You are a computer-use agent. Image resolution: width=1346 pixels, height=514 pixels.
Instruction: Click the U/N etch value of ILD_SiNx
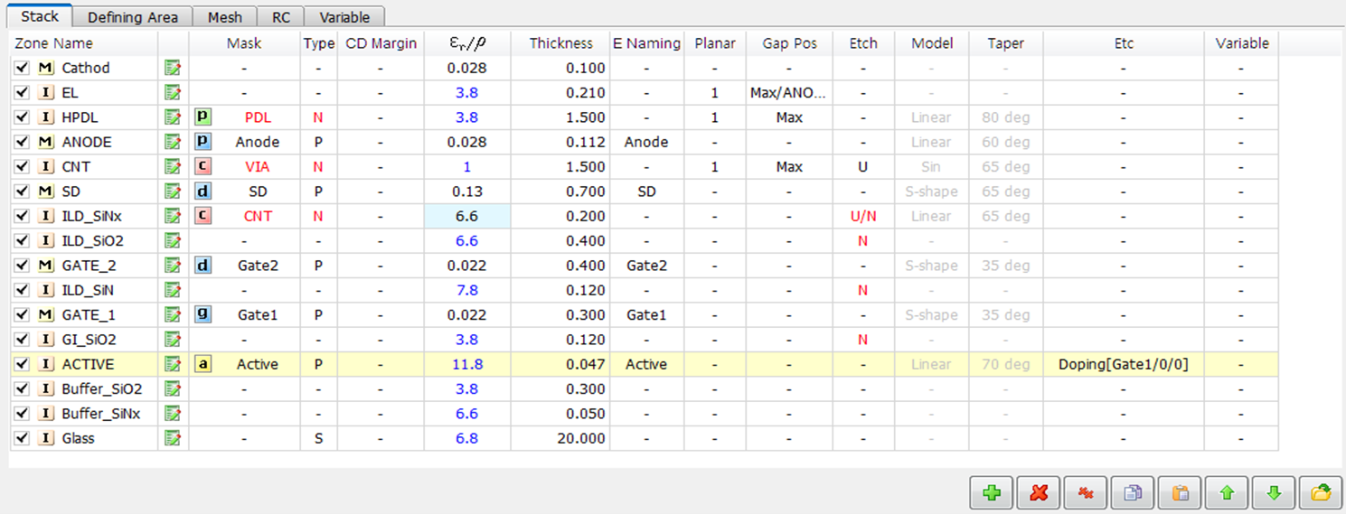[x=863, y=216]
